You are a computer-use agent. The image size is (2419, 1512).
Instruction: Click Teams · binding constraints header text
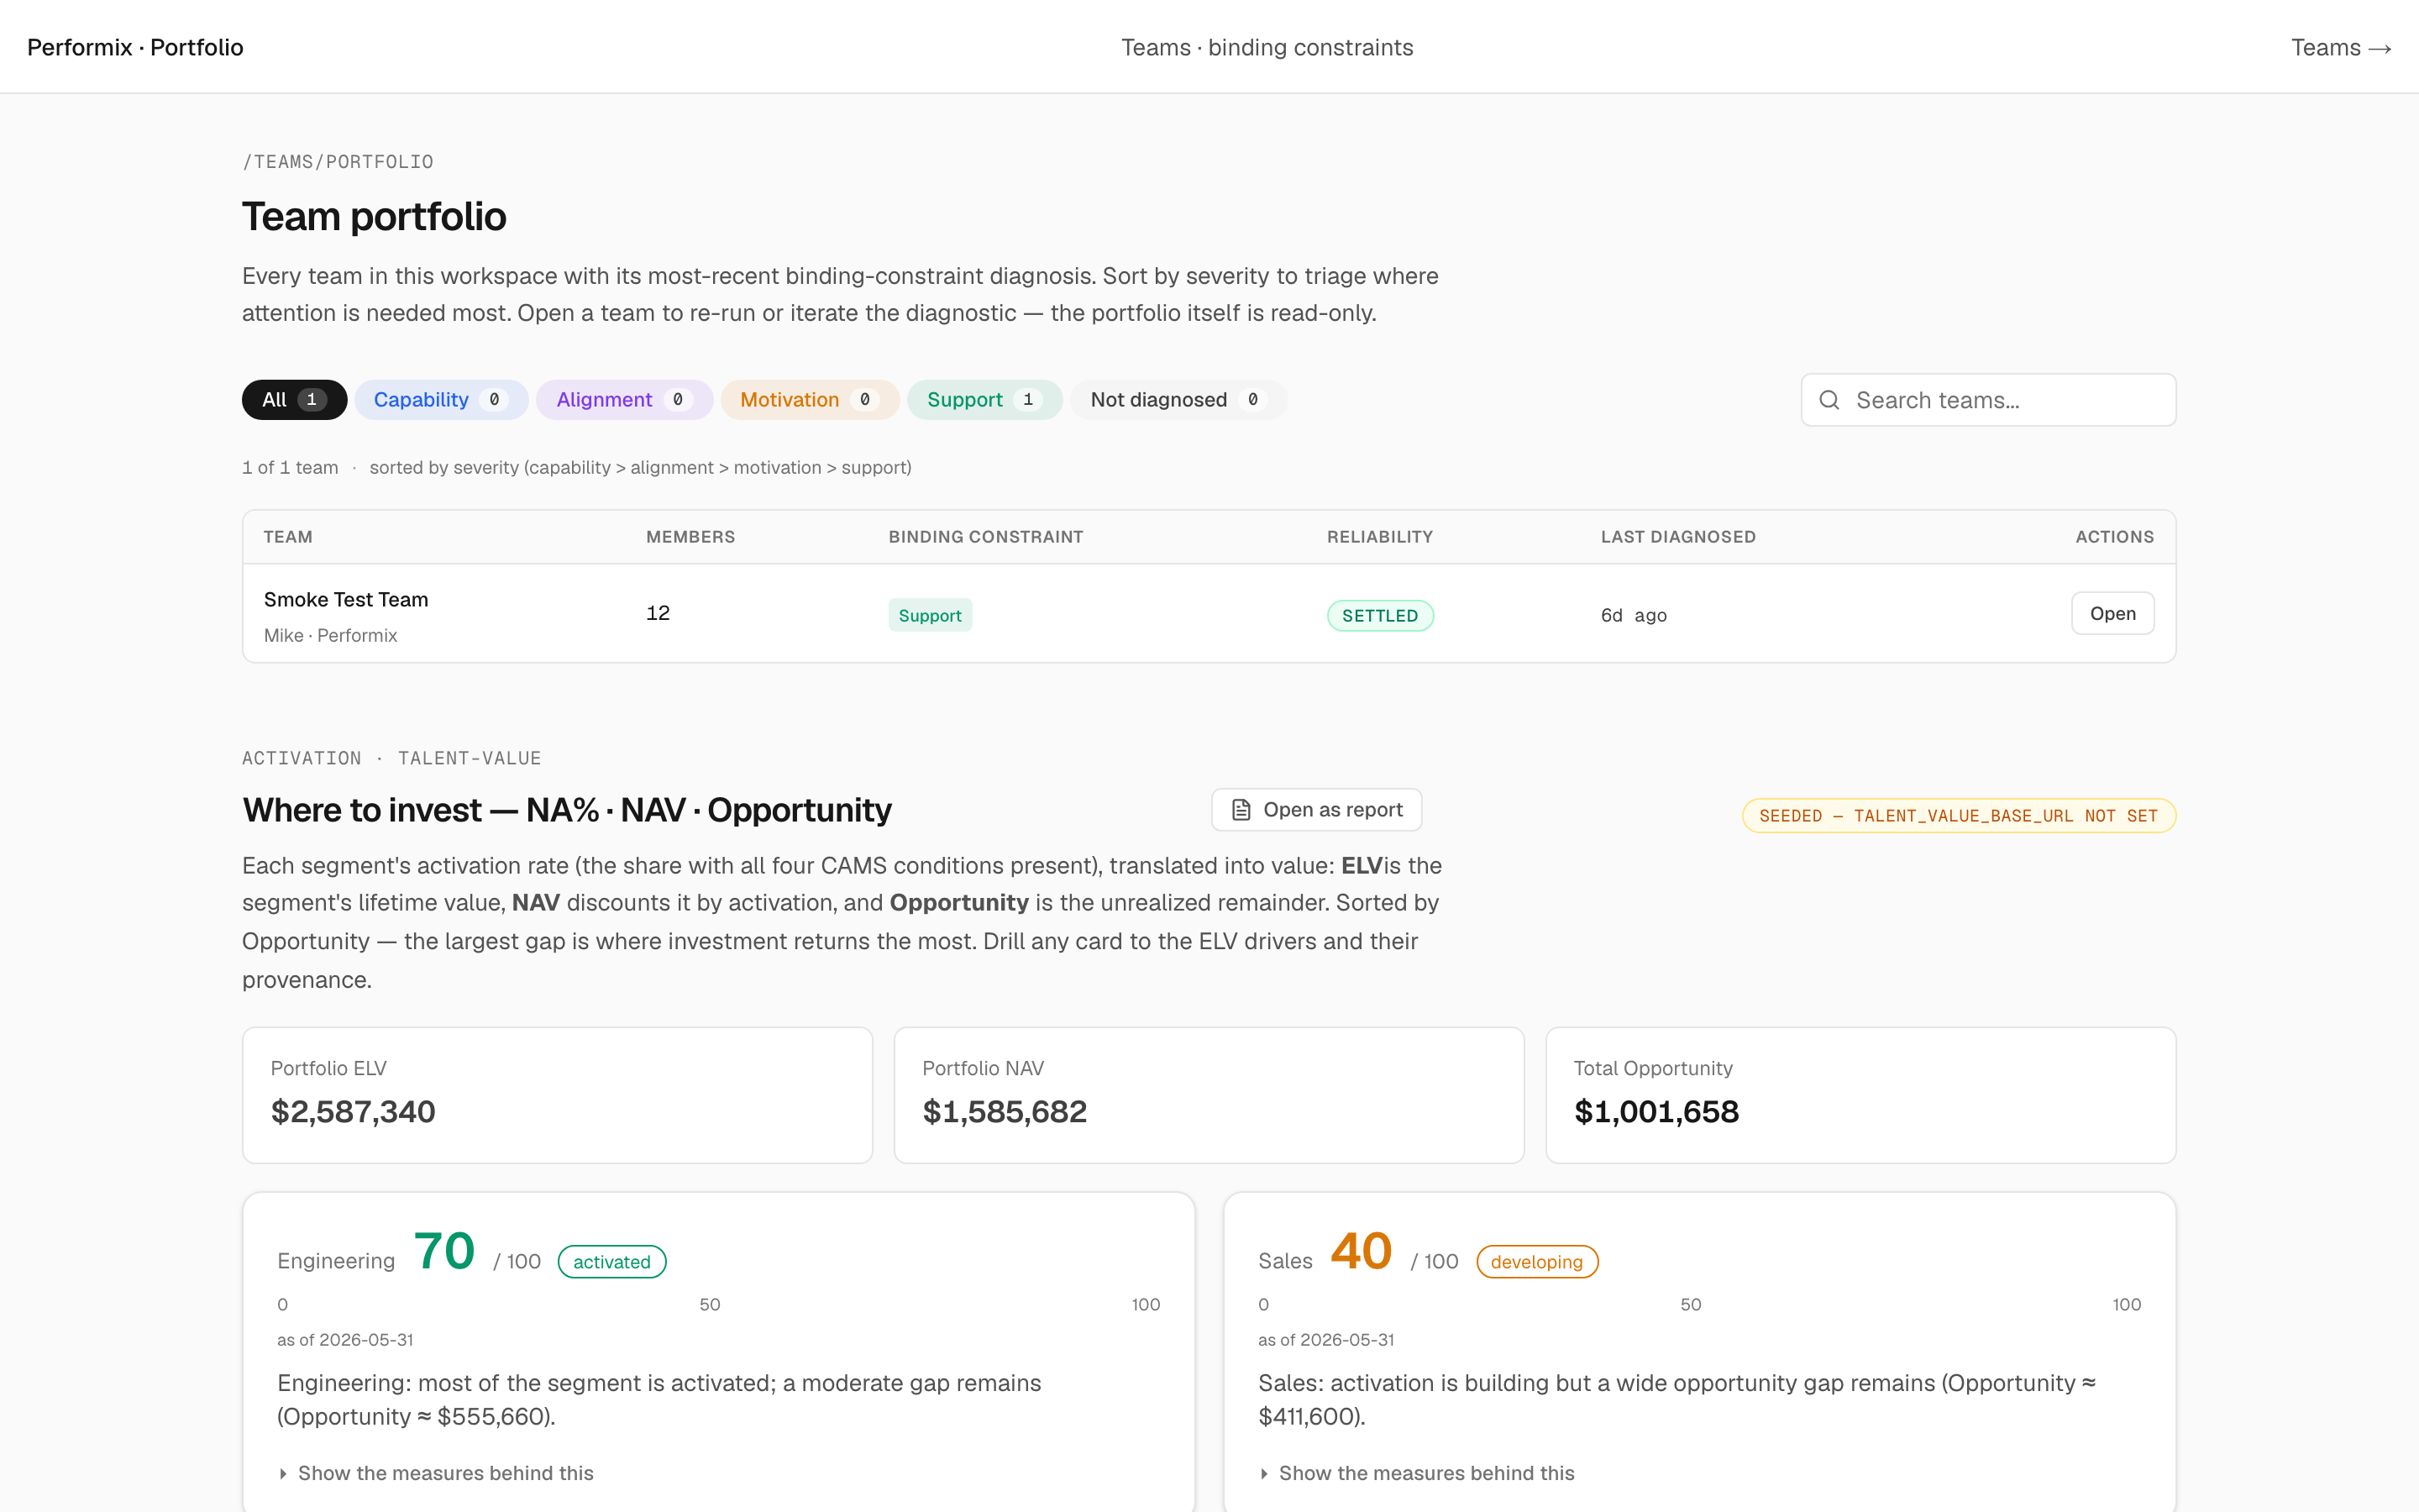(1267, 47)
